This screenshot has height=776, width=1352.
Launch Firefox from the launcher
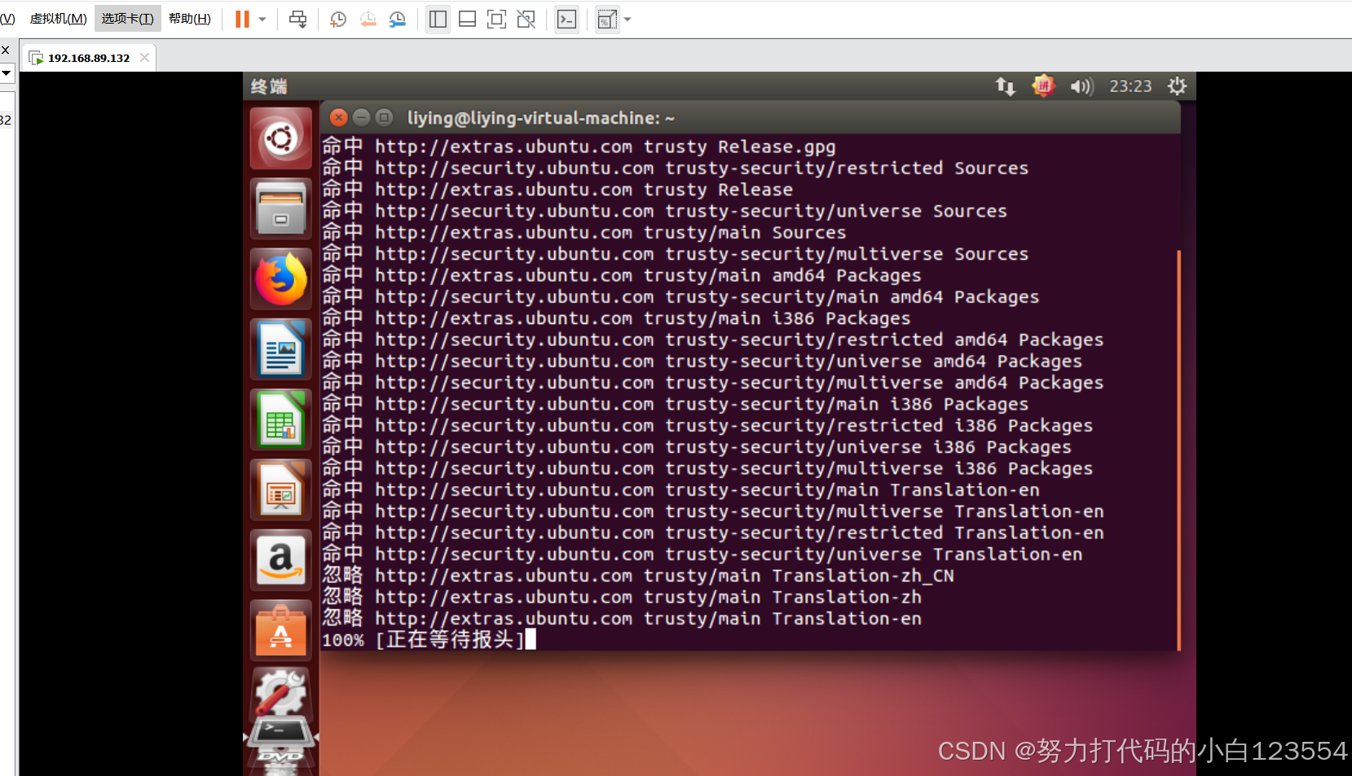tap(281, 278)
